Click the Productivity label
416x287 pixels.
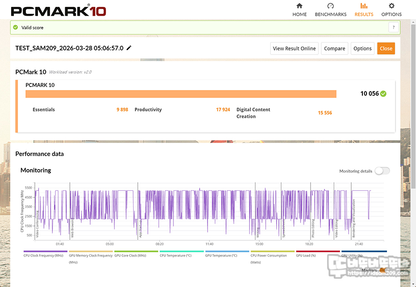click(x=148, y=110)
